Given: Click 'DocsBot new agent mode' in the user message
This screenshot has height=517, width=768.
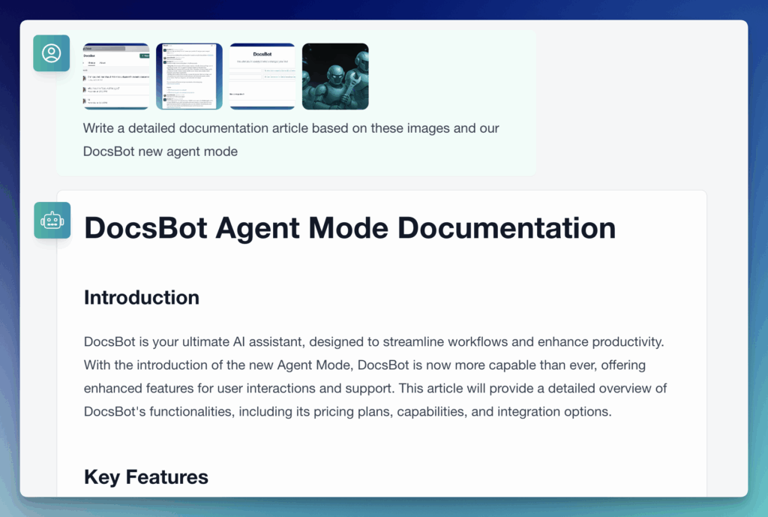Looking at the screenshot, I should pyautogui.click(x=160, y=152).
